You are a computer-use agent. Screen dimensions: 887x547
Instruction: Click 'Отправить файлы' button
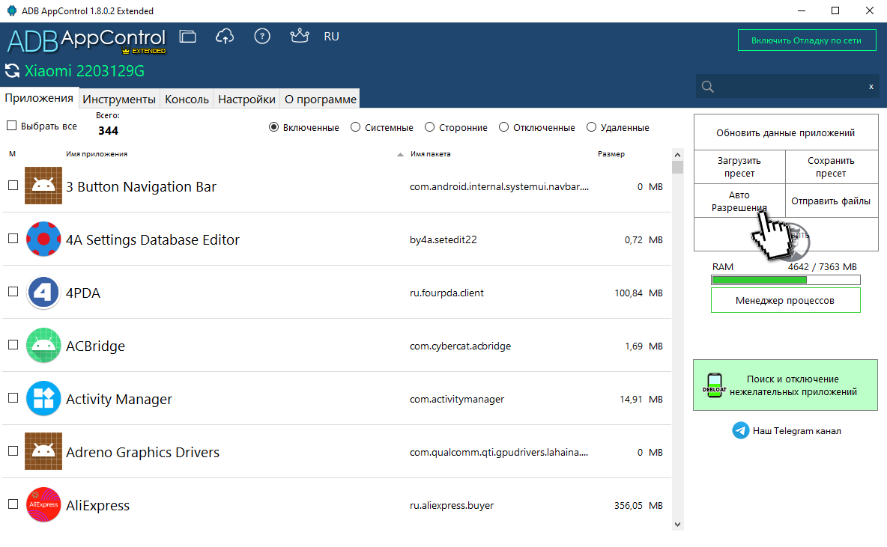click(831, 201)
